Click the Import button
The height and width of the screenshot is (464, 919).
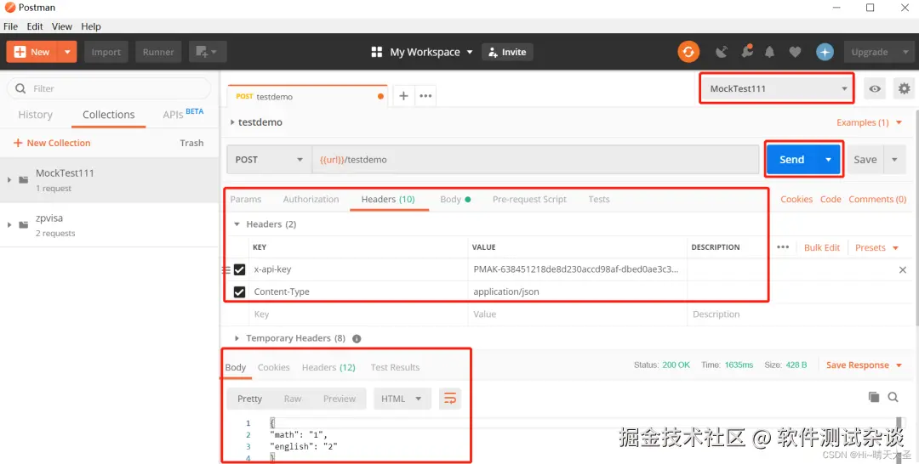tap(106, 52)
